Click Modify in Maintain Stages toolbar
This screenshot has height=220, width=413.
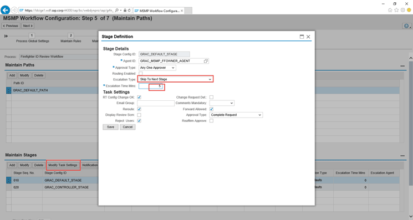pyautogui.click(x=24, y=165)
